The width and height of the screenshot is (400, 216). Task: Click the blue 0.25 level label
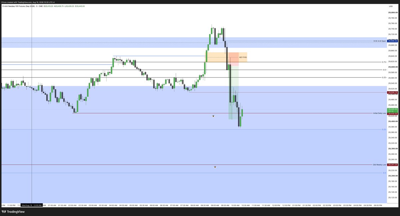384,129
